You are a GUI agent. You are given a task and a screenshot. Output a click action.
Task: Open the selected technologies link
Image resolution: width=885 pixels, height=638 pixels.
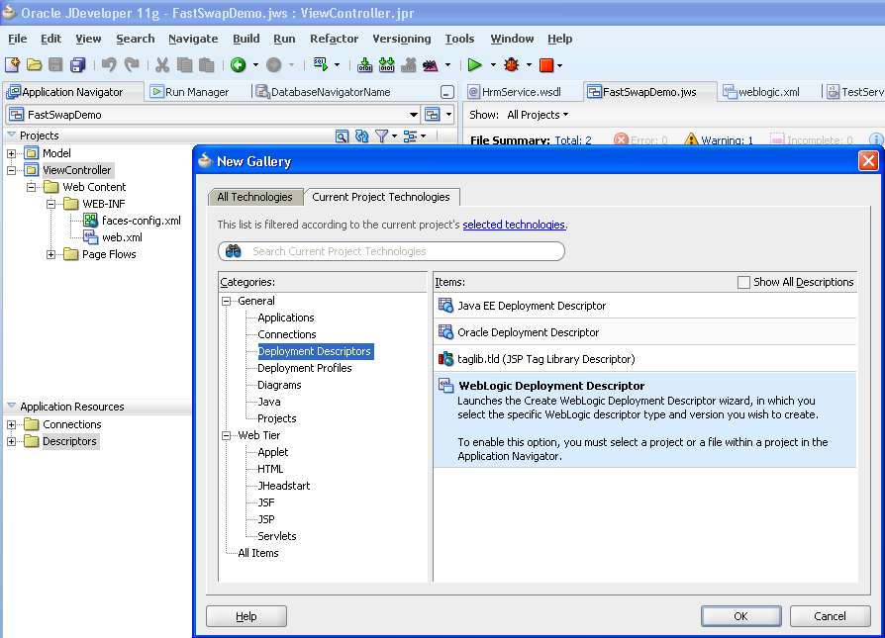(514, 225)
